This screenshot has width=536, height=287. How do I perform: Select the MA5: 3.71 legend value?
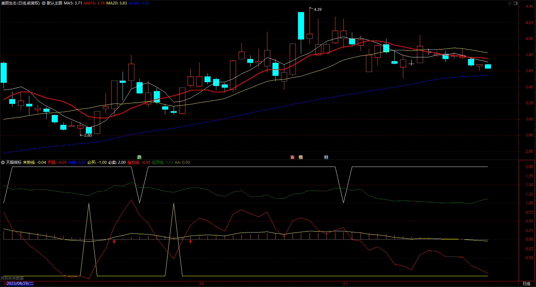pyautogui.click(x=73, y=3)
